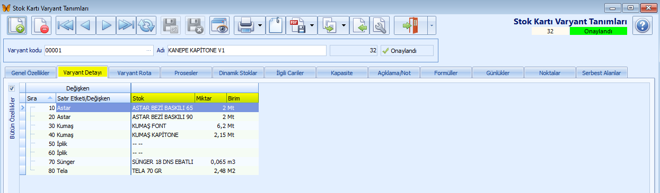Click the import page with green arrow icon

coord(360,25)
